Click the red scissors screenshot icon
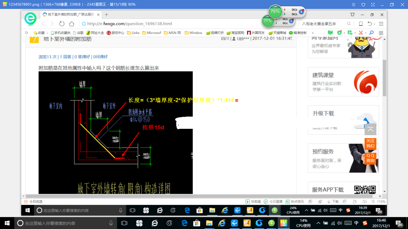 point(361,33)
